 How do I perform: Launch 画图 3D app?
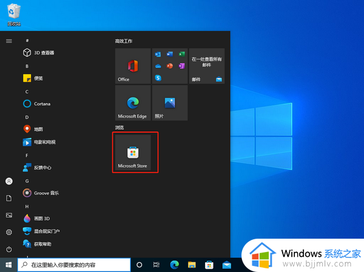point(41,218)
